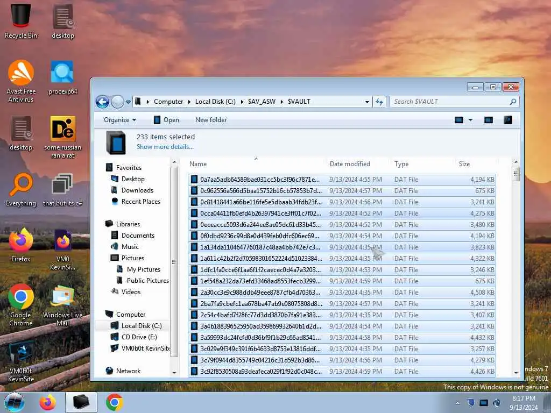Open the Avast Free Antivirus desktop icon

click(x=21, y=81)
